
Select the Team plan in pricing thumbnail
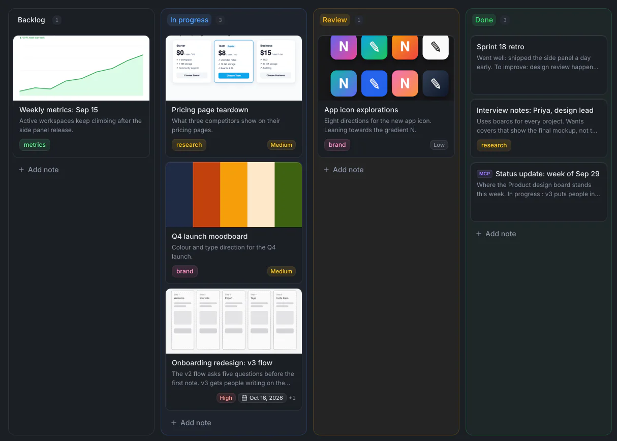[x=234, y=61]
